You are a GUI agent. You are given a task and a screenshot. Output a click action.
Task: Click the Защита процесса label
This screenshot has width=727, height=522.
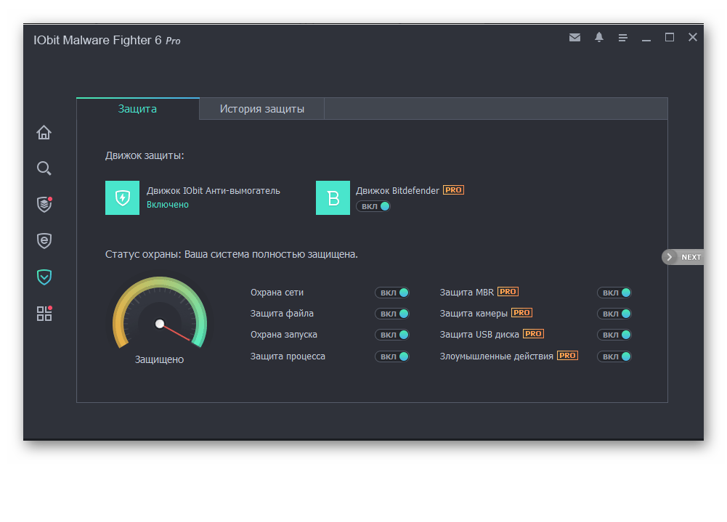point(288,356)
